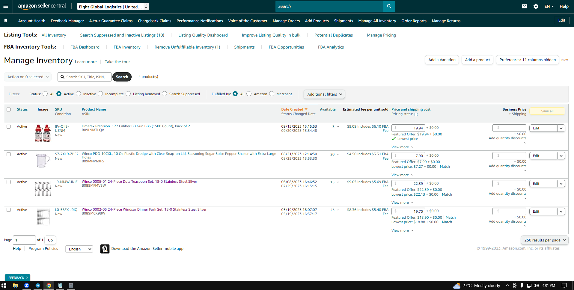Screen dimensions: 574x290
Task: Open the Listing Quality Dashboard link
Action: point(203,35)
